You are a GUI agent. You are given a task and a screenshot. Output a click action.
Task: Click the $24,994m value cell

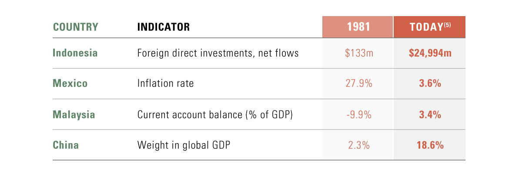pyautogui.click(x=429, y=53)
